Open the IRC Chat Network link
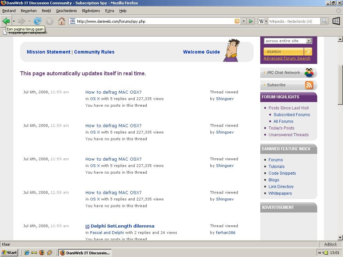The image size is (343, 257). [283, 73]
